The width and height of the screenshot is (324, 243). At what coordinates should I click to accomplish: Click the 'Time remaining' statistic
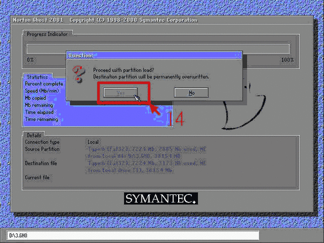(42, 119)
